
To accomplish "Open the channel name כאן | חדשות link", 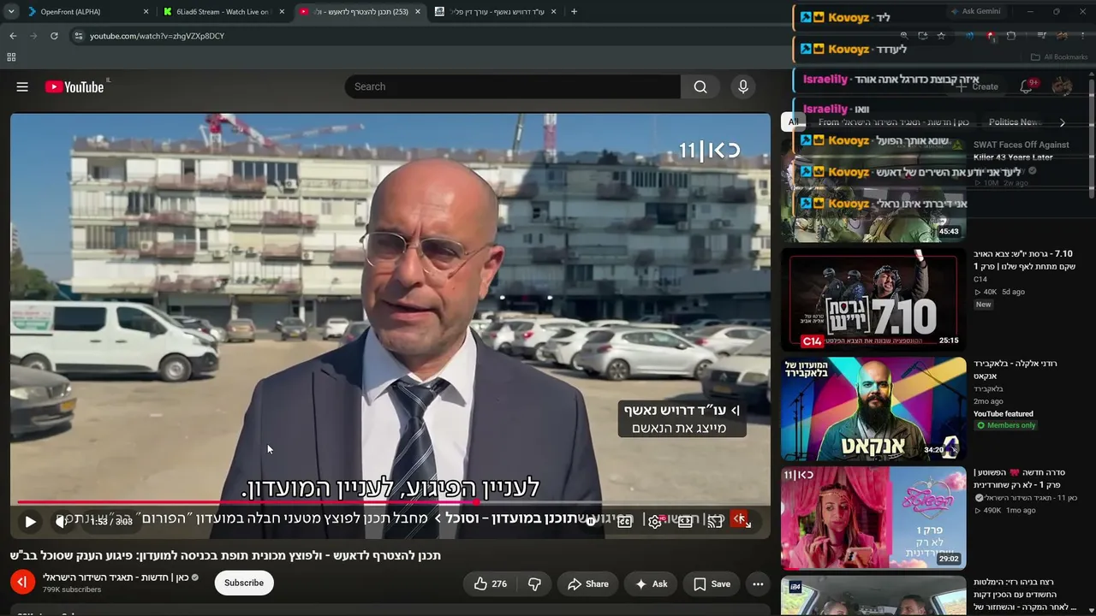I will 115,577.
